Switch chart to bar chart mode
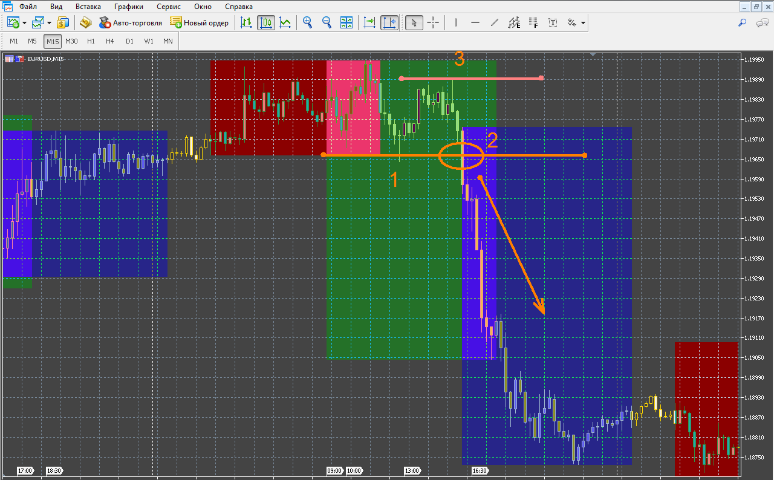Image resolution: width=774 pixels, height=480 pixels. point(246,23)
